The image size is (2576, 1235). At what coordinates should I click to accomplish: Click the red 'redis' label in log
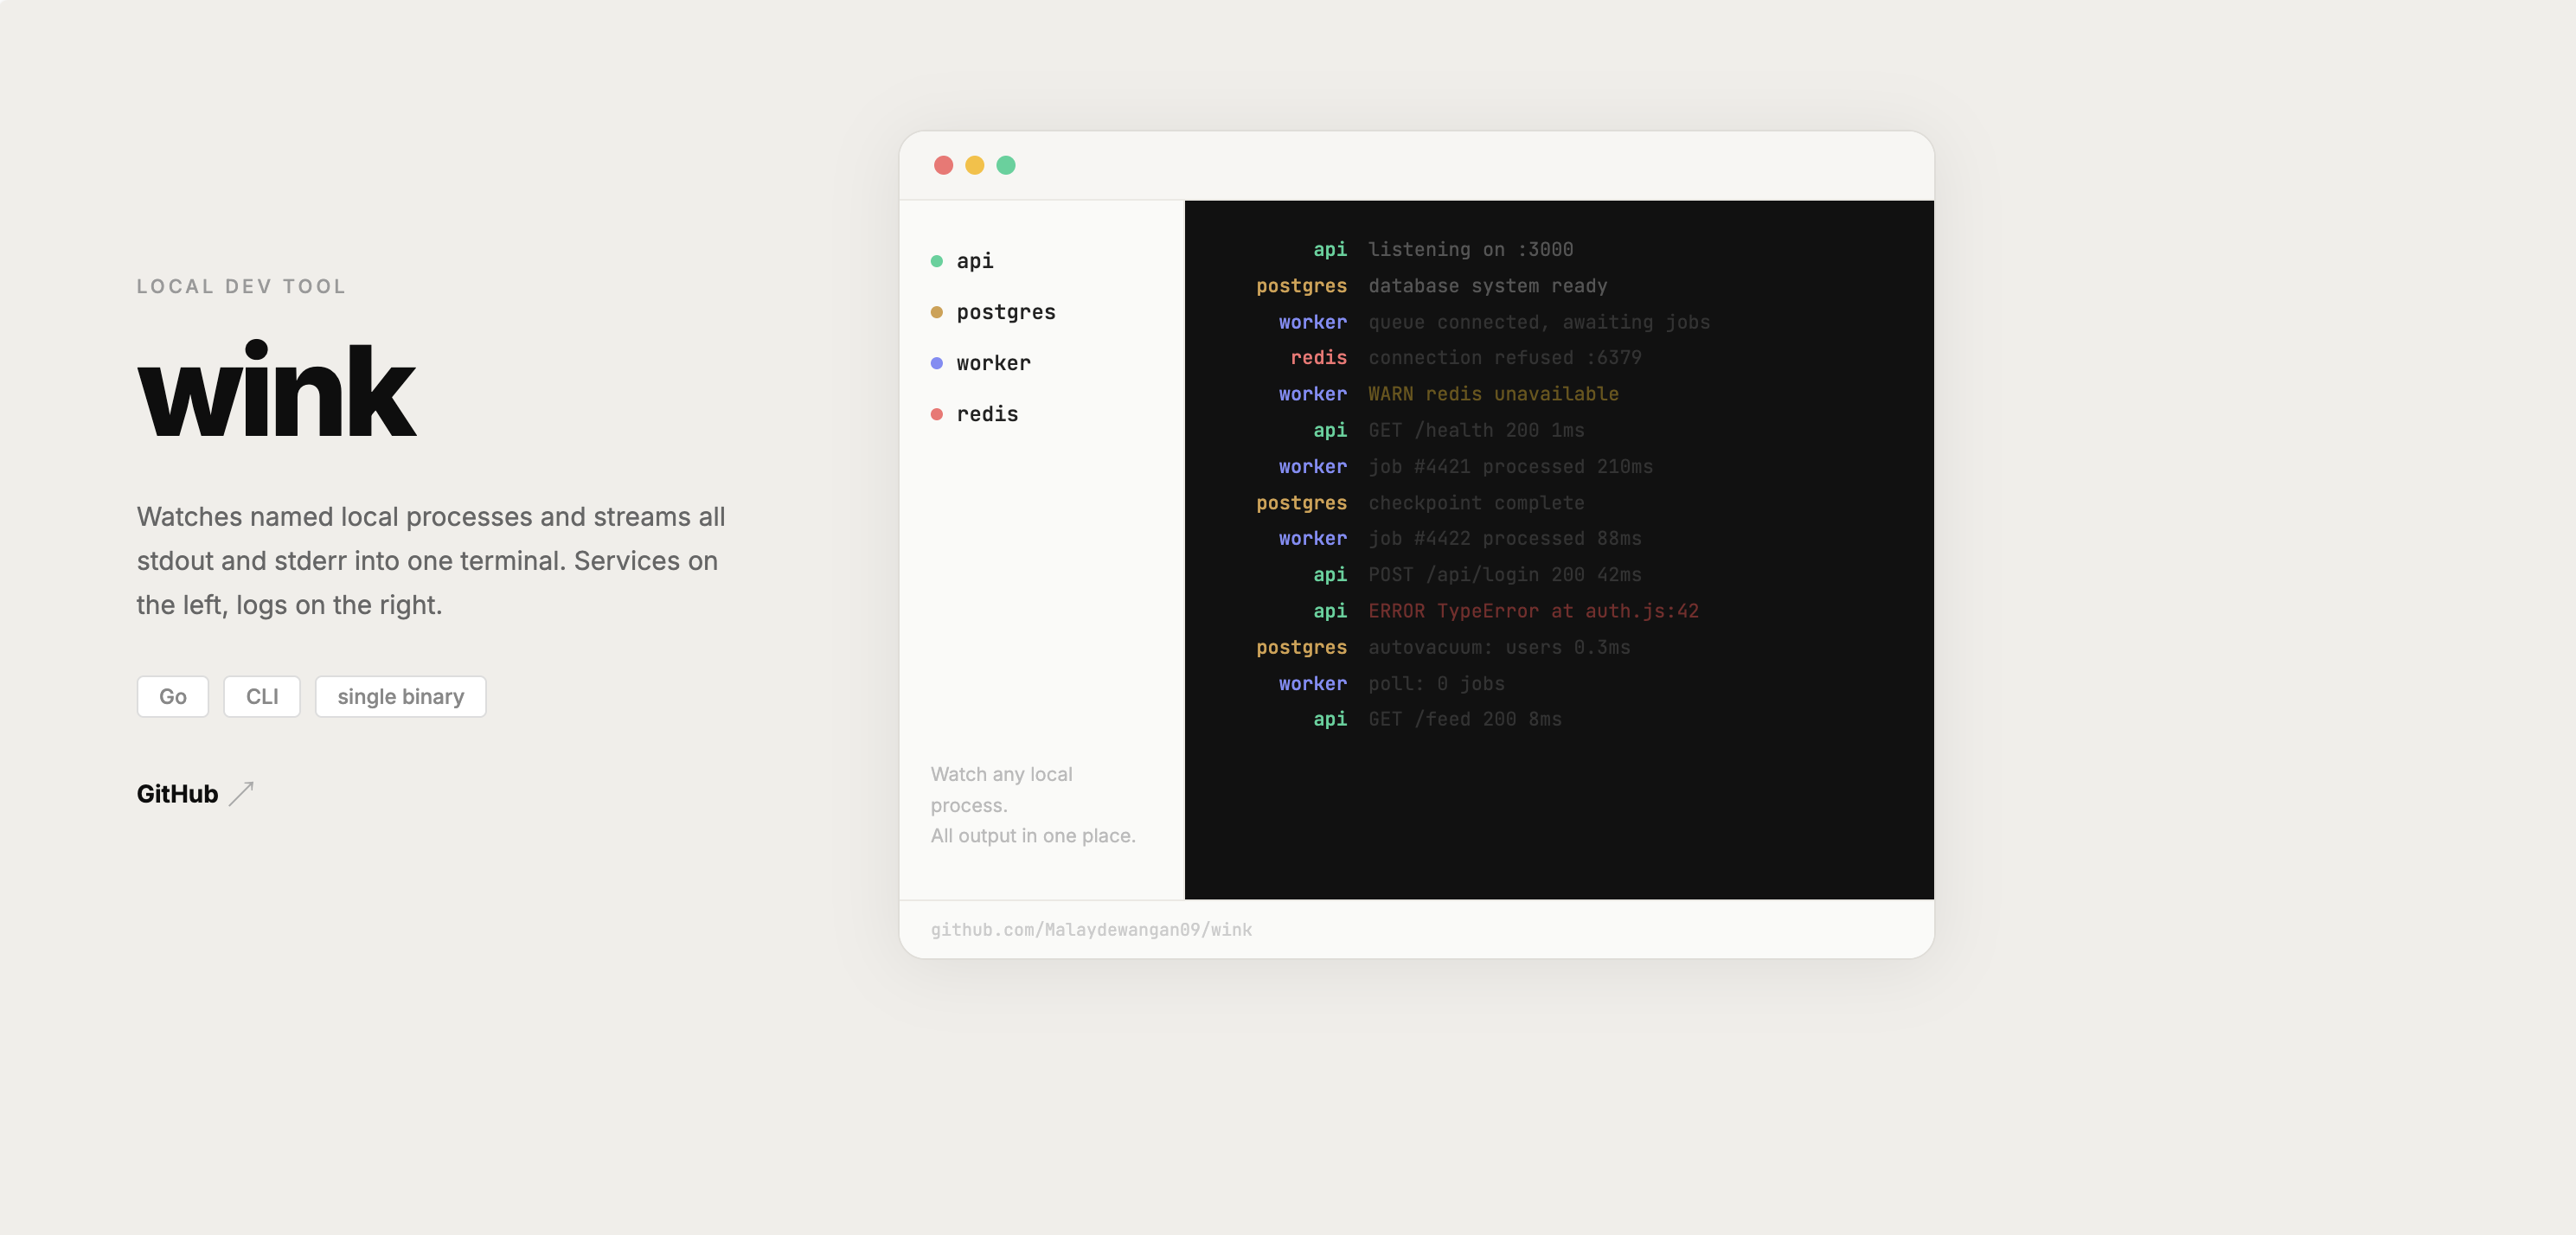pos(1318,358)
